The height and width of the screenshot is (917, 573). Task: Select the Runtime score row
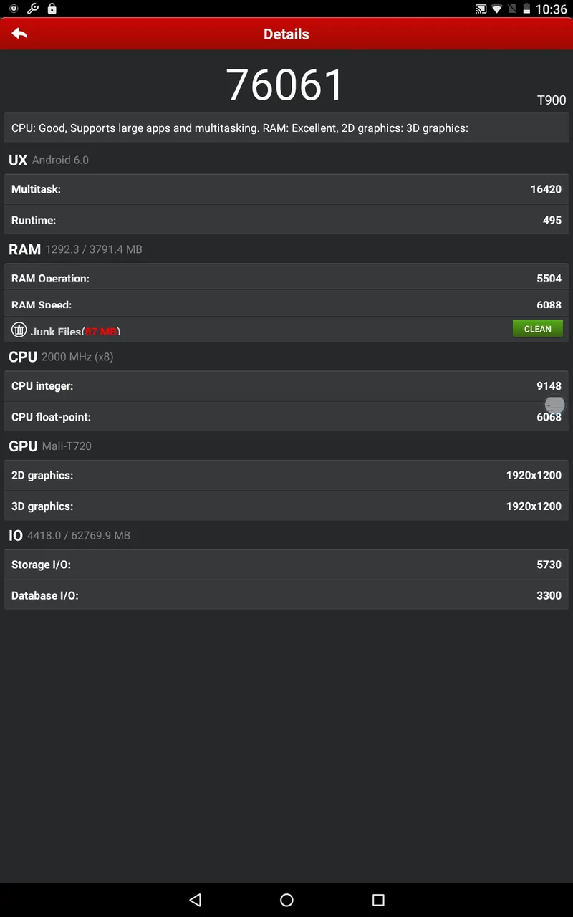[286, 220]
